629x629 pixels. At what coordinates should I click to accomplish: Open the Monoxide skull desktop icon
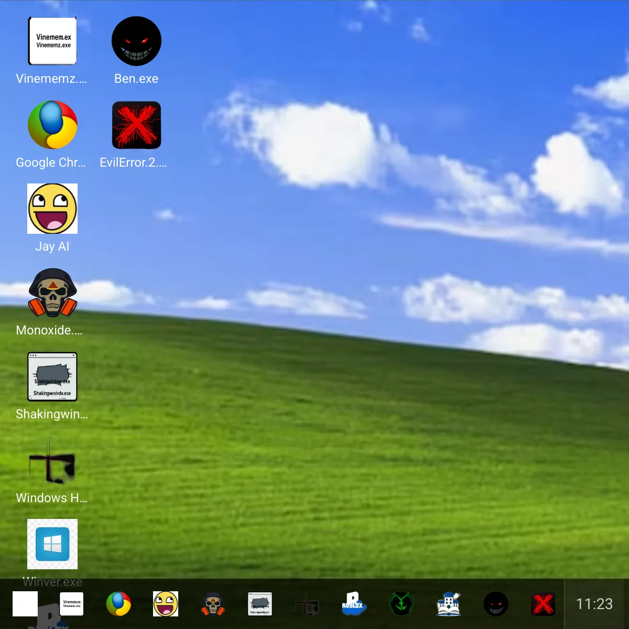coord(52,292)
